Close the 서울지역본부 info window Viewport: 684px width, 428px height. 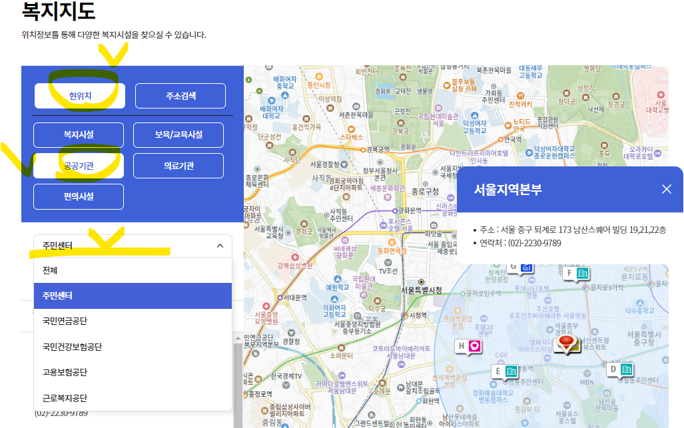point(667,189)
